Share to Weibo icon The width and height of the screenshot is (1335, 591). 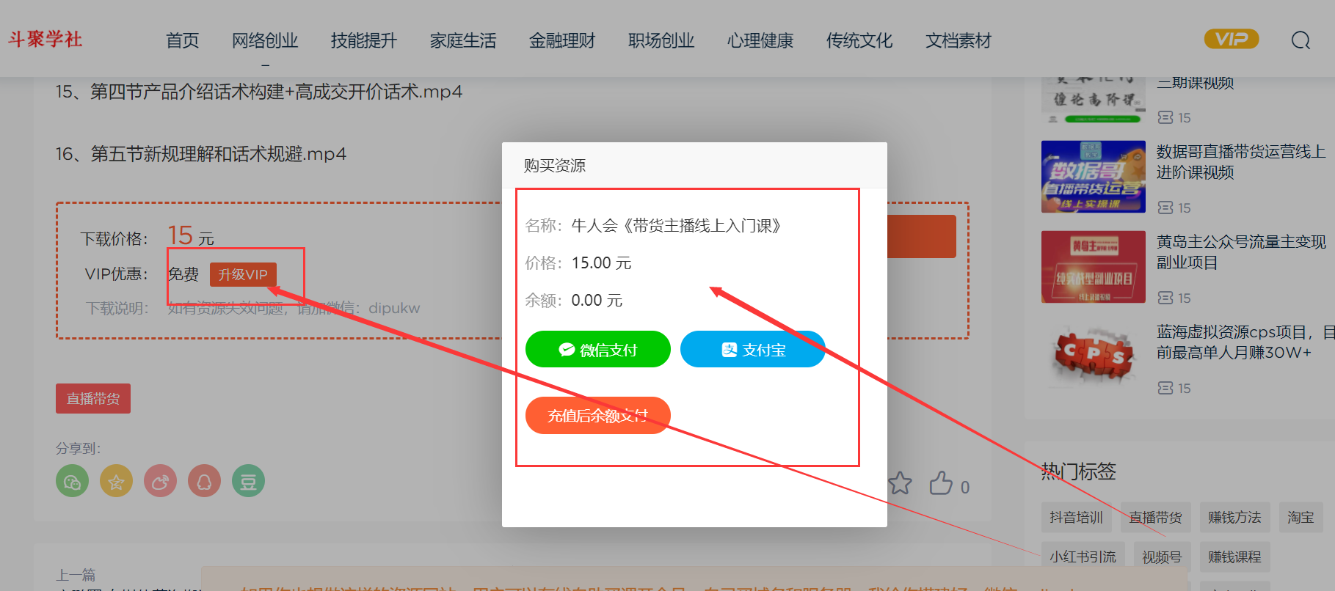(160, 482)
